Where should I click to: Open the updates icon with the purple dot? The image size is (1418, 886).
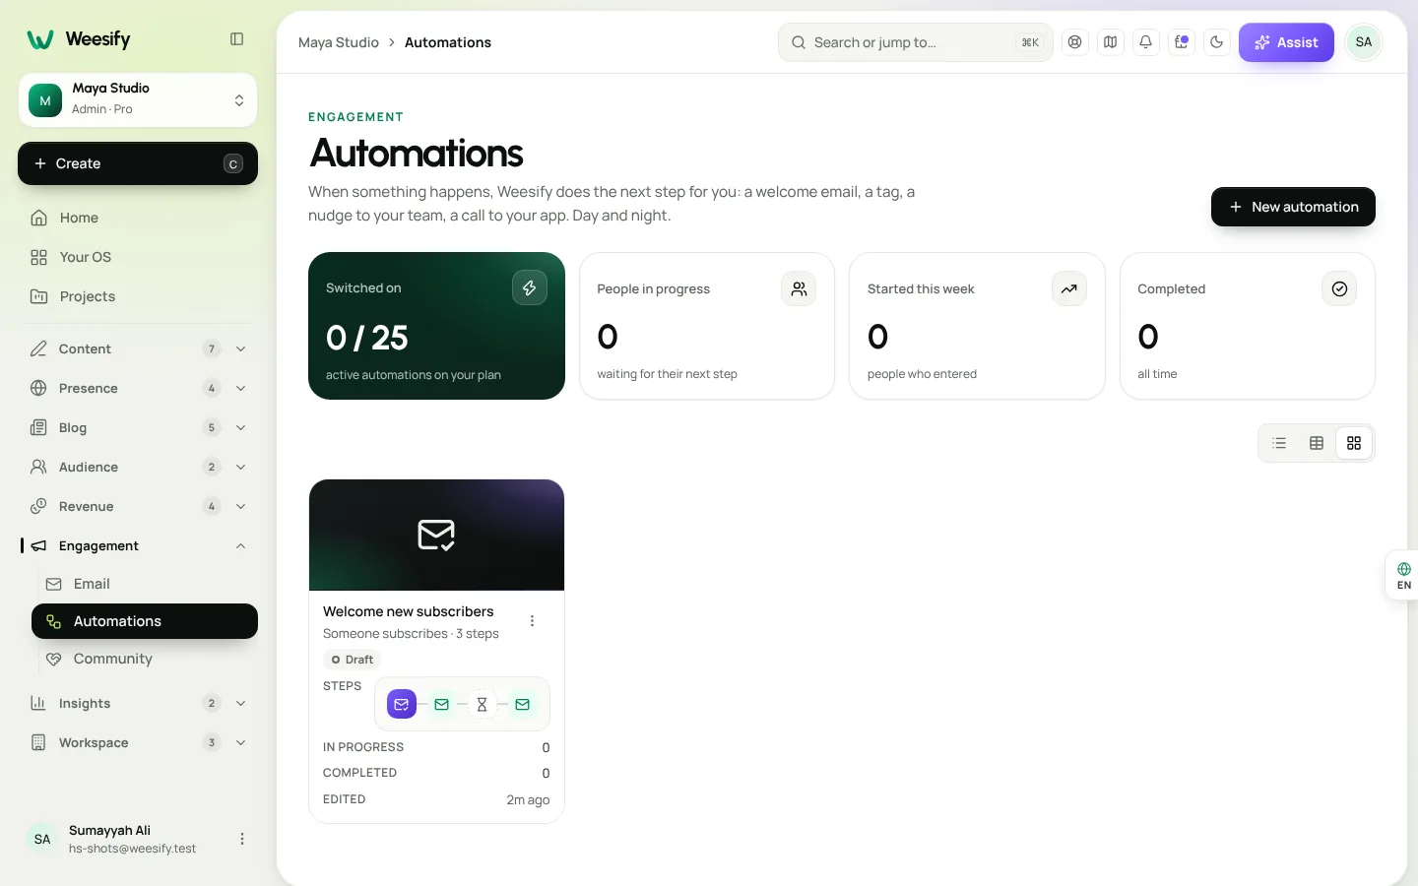click(x=1182, y=42)
